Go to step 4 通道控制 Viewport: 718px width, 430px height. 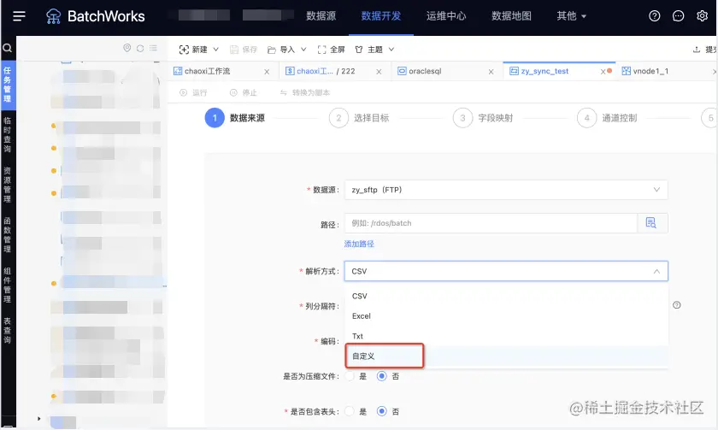[607, 118]
